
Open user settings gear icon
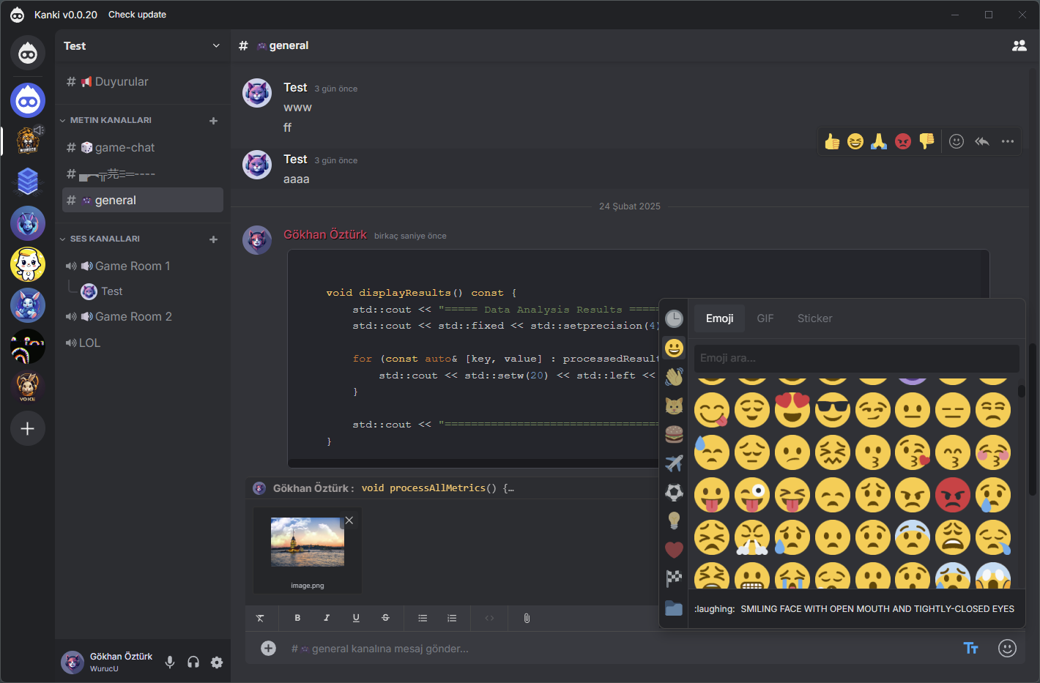[217, 663]
